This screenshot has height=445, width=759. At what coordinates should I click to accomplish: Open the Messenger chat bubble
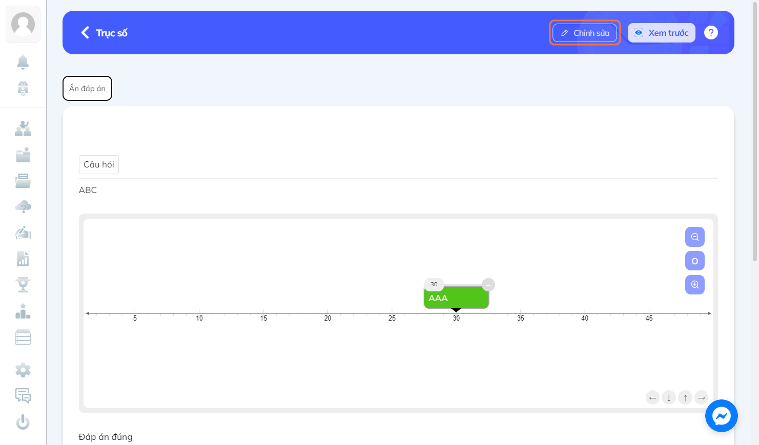pos(721,416)
